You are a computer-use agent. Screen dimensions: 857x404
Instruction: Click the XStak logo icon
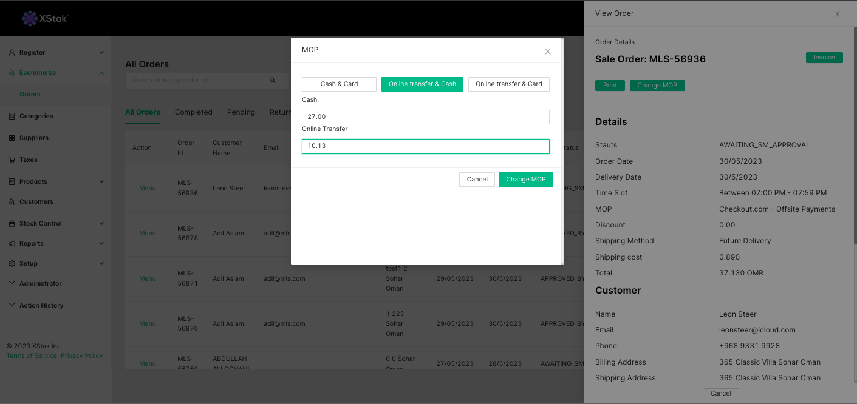click(x=29, y=19)
